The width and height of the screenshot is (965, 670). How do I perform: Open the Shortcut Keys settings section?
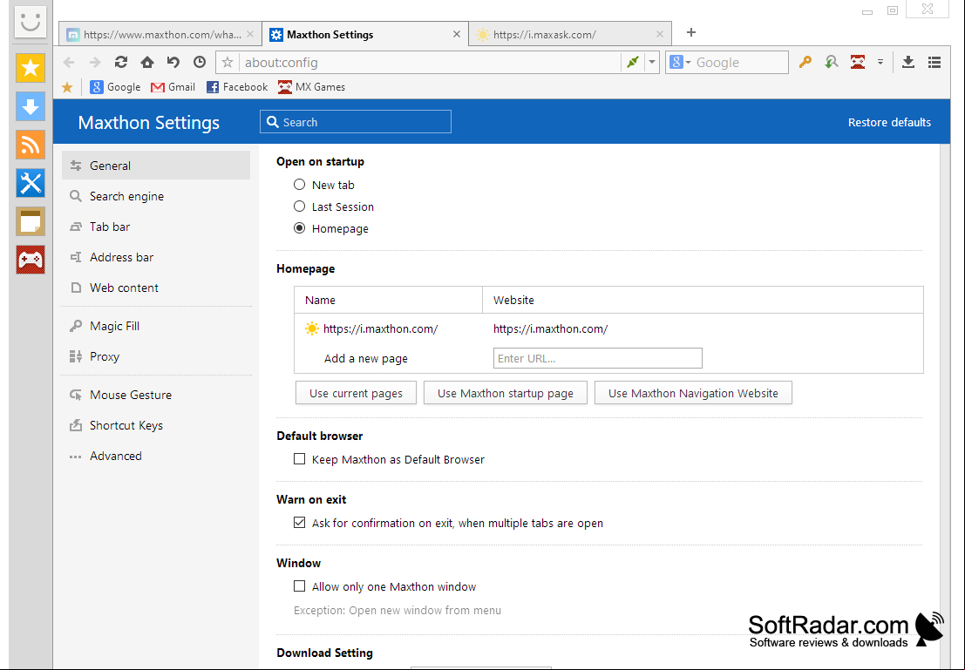[x=156, y=425]
